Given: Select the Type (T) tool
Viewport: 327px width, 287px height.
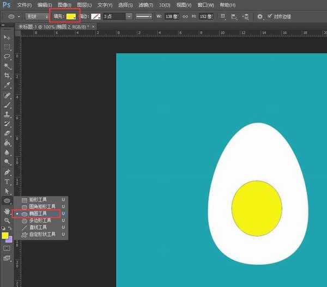Looking at the screenshot, I should (8, 181).
